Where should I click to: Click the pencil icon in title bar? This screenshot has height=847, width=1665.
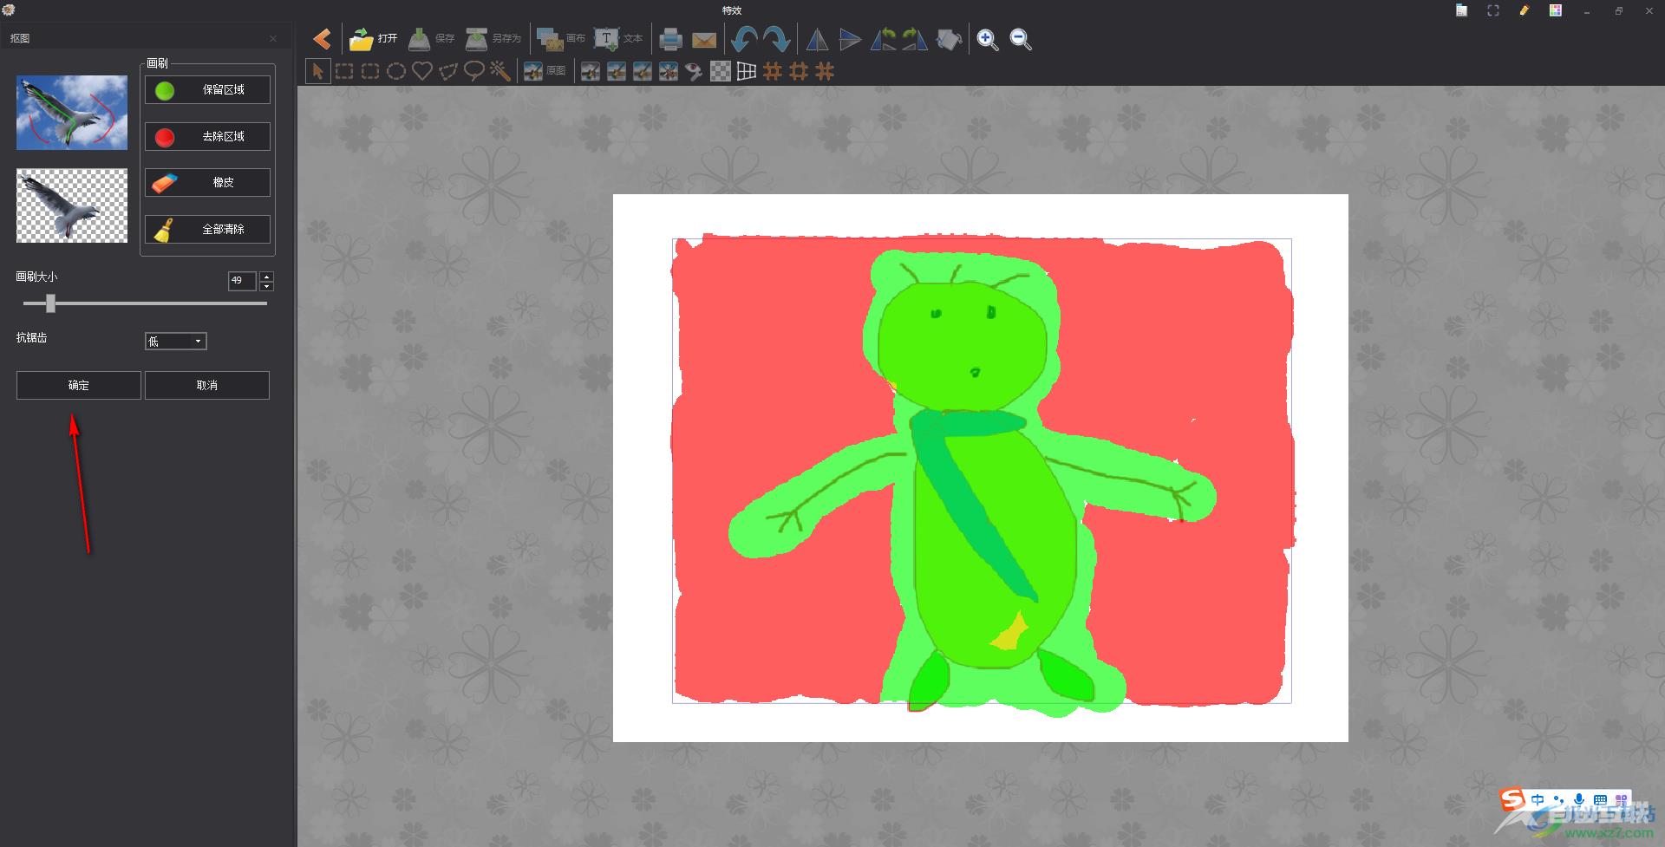point(1524,10)
